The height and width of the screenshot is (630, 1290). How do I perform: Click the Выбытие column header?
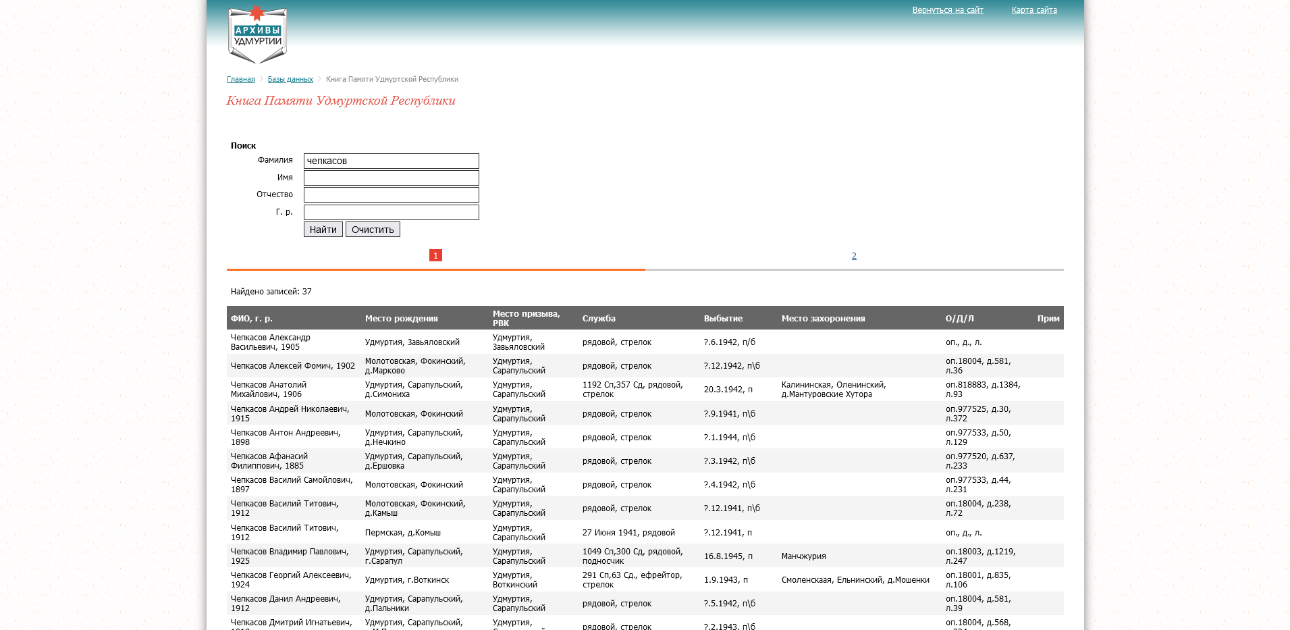pyautogui.click(x=723, y=319)
